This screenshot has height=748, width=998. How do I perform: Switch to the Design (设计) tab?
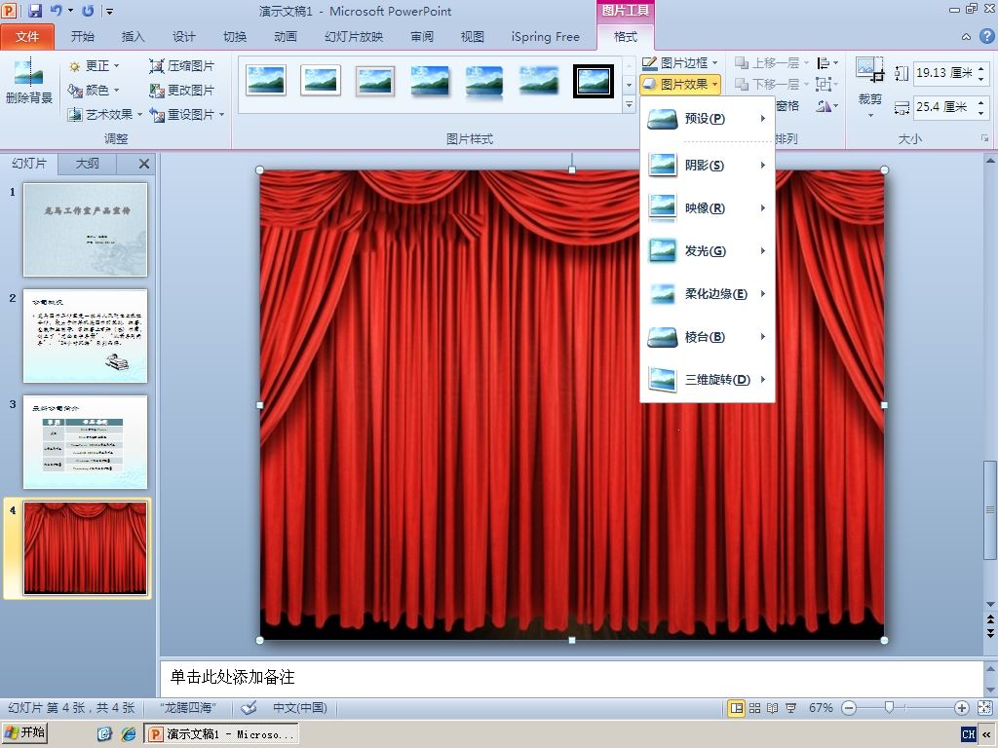pos(184,37)
